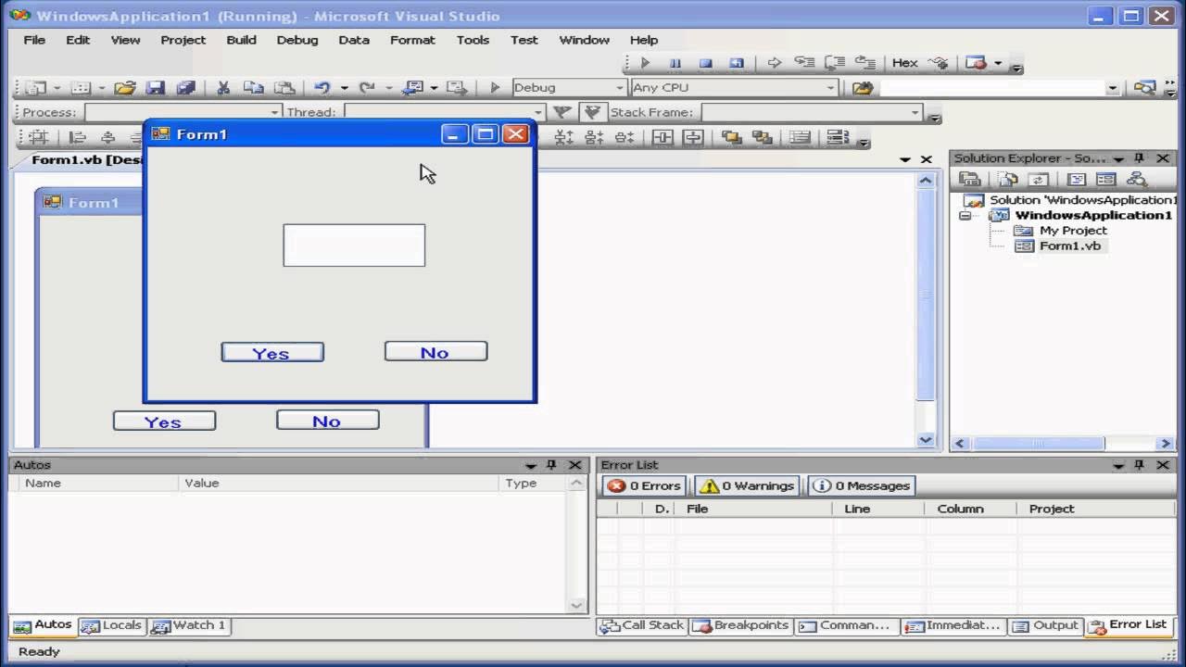Click the Align to Grid layout icon
This screenshot has width=1186, height=667.
click(38, 137)
